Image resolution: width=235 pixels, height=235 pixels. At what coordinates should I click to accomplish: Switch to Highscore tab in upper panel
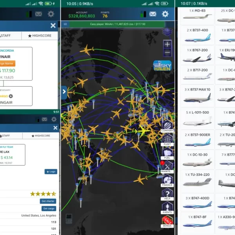point(40,36)
